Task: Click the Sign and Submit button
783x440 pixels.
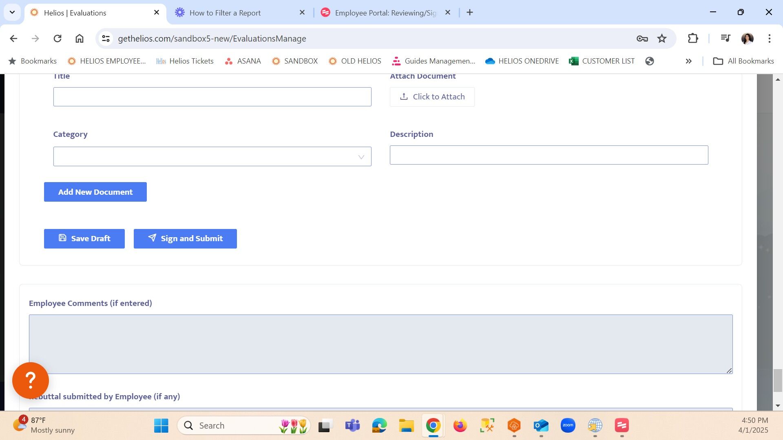Action: click(185, 238)
